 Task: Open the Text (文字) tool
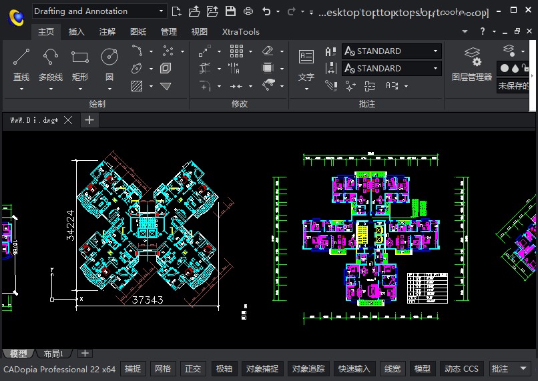(x=306, y=65)
